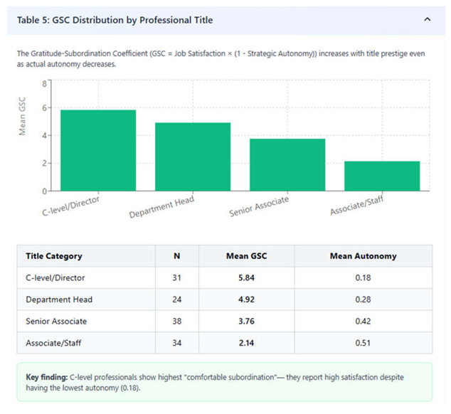Click the Mean GSC y-axis label
451x414 pixels.
[x=22, y=116]
